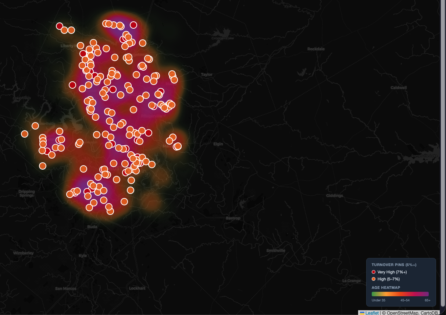Click the Wimberley map label

tap(24, 253)
